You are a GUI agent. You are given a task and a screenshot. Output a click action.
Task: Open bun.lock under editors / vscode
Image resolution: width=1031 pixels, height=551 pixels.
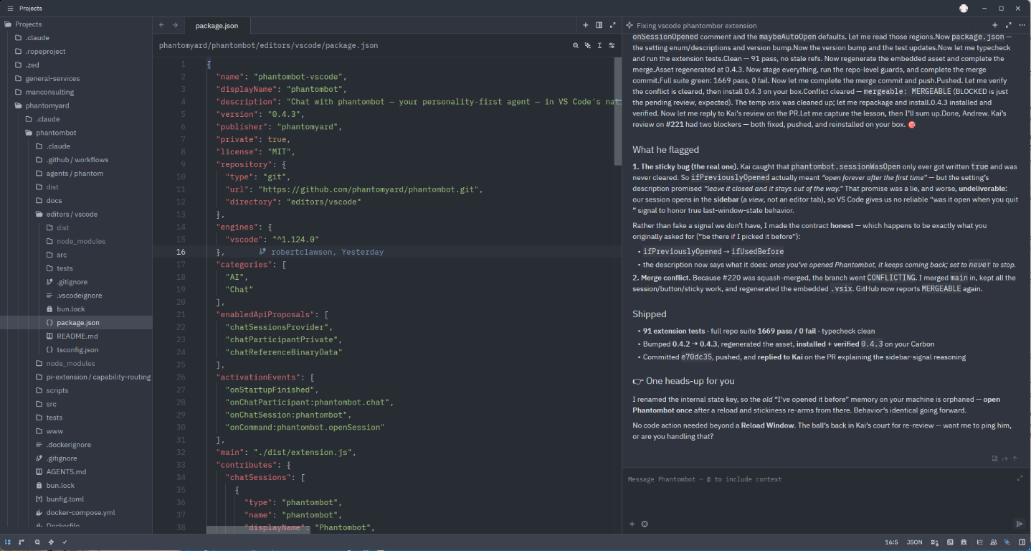pyautogui.click(x=77, y=309)
